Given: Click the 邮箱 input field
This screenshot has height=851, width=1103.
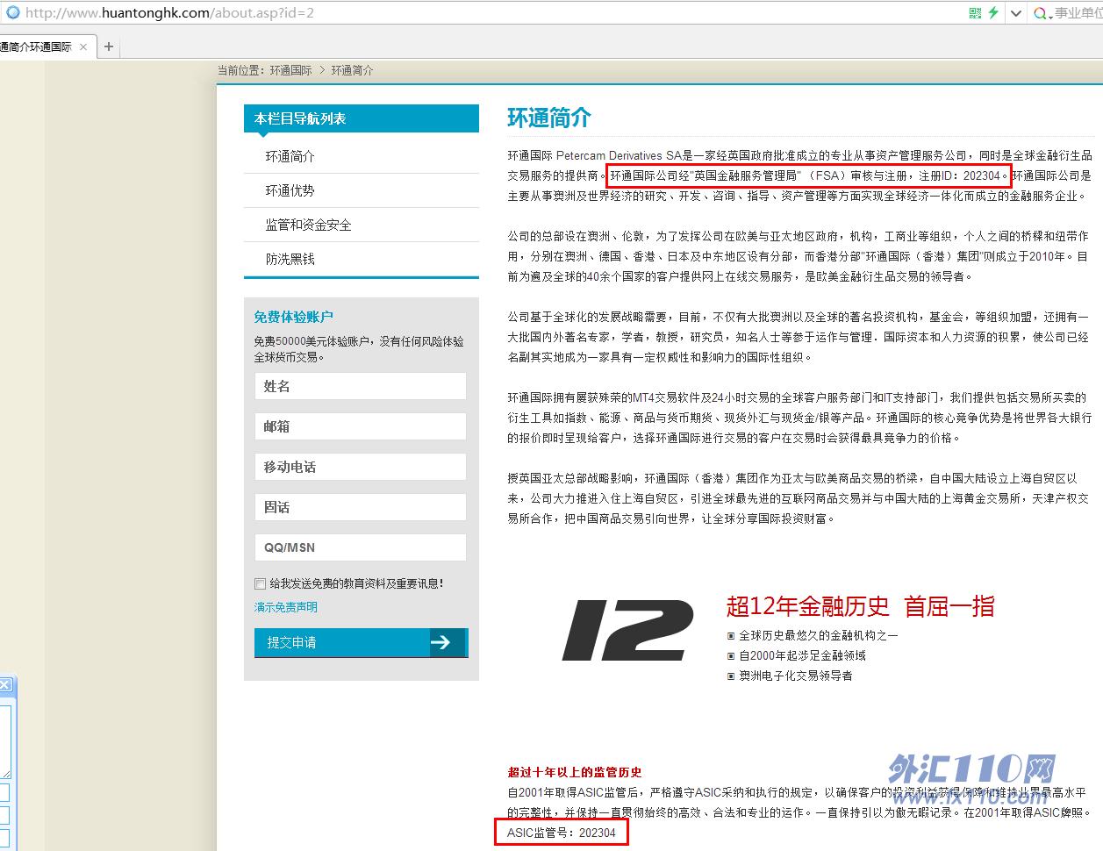Looking at the screenshot, I should coord(361,426).
